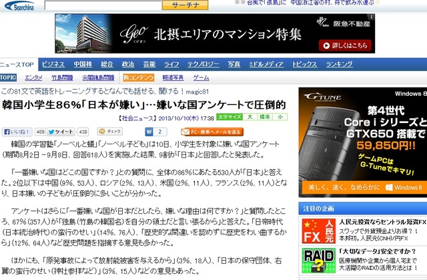Open the 社会ニュース category link
This screenshot has width=427, height=280.
[x=137, y=118]
